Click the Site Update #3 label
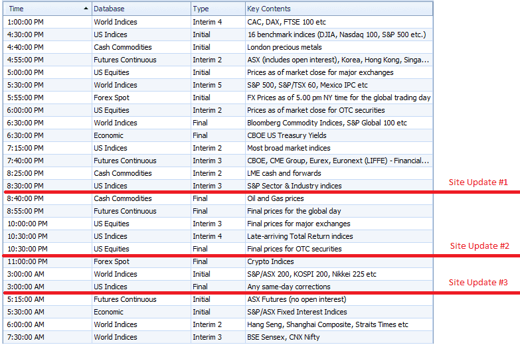This screenshot has height=345, width=520. pyautogui.click(x=478, y=282)
